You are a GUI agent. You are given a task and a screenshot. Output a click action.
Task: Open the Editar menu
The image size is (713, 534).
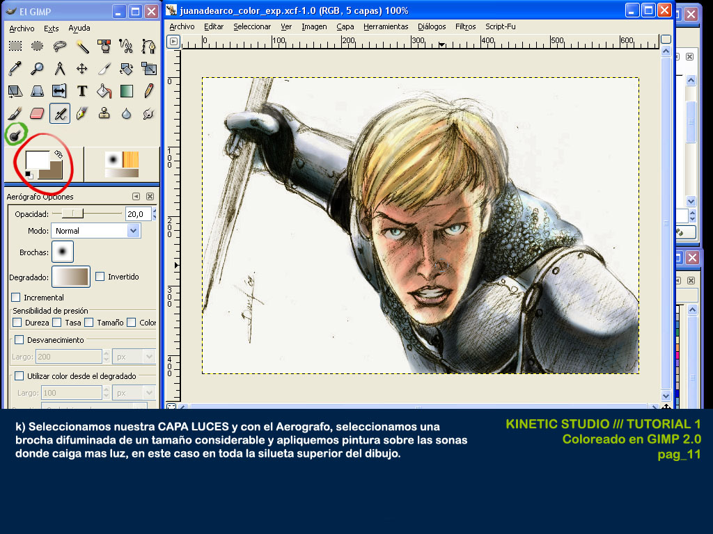click(214, 27)
